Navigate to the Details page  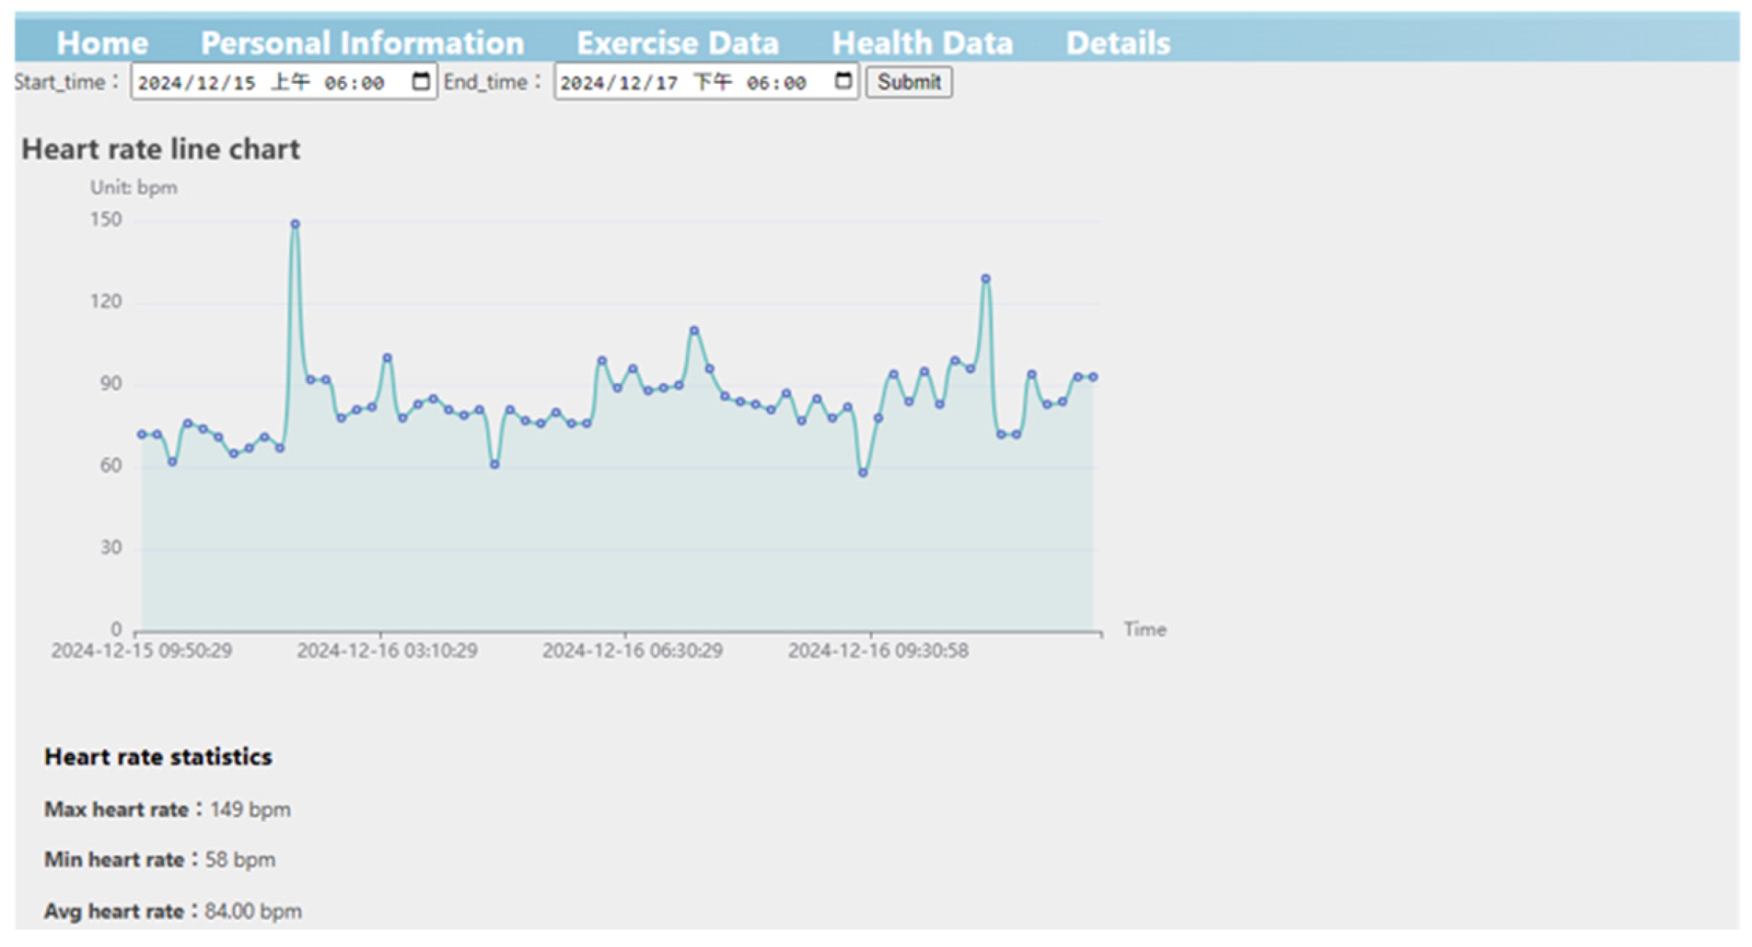click(1117, 43)
